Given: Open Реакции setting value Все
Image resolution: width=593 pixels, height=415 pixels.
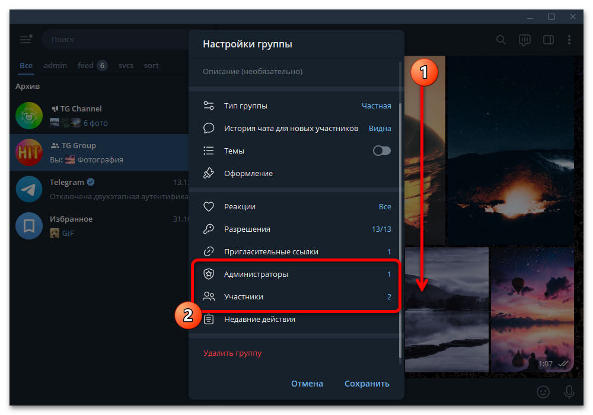Looking at the screenshot, I should tap(385, 207).
